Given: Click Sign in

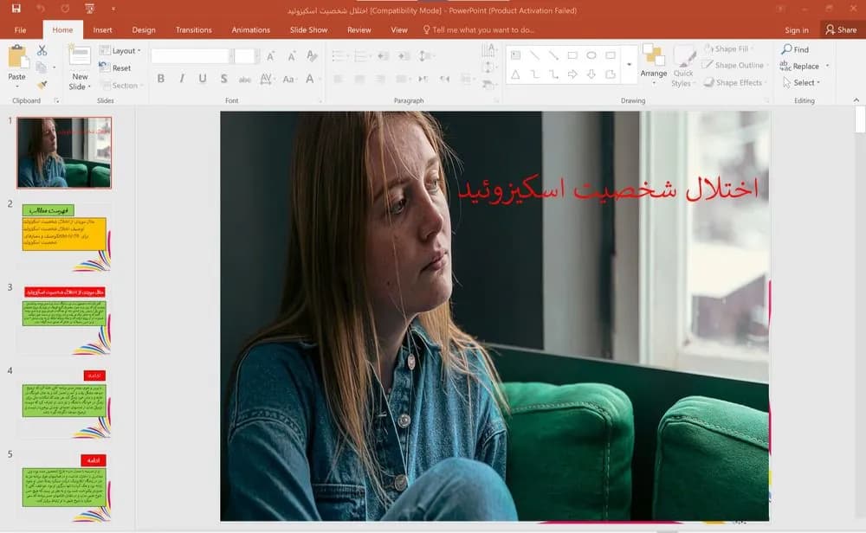Looking at the screenshot, I should (797, 29).
